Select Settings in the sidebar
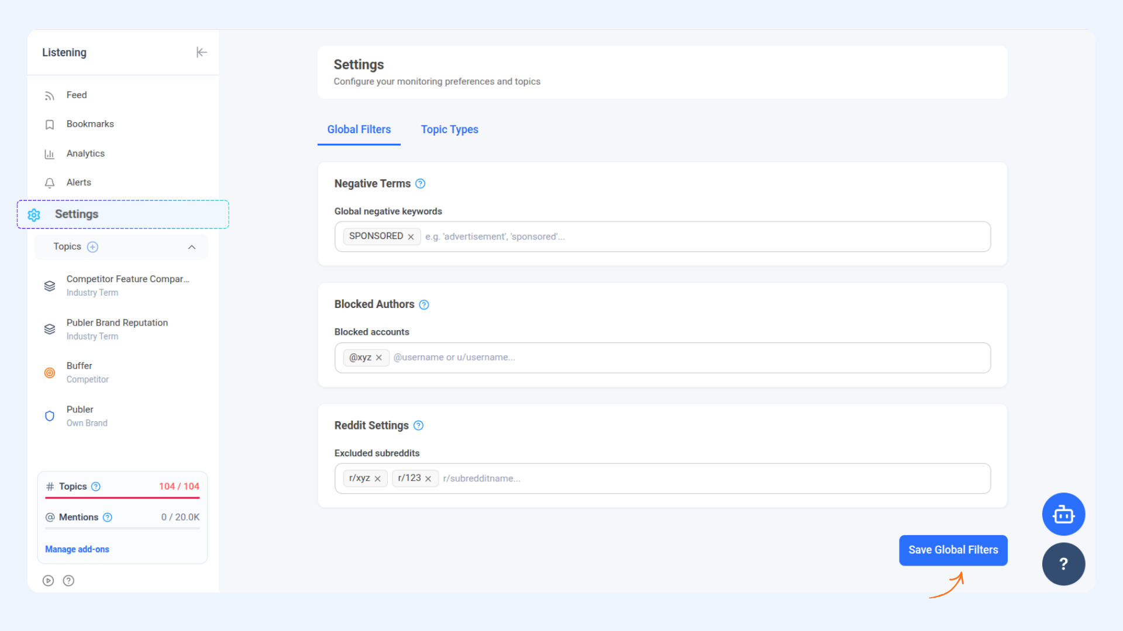1123x631 pixels. click(x=123, y=214)
